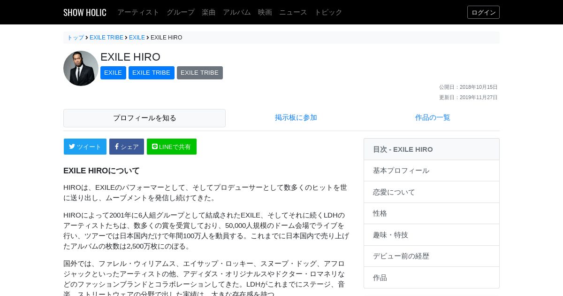This screenshot has height=296, width=563.
Task: Jump to 恋愛について in table of contents
Action: pos(432,192)
